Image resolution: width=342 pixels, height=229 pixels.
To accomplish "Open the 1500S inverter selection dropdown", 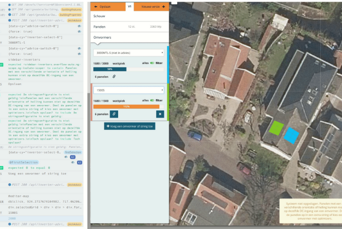I will 129,90.
